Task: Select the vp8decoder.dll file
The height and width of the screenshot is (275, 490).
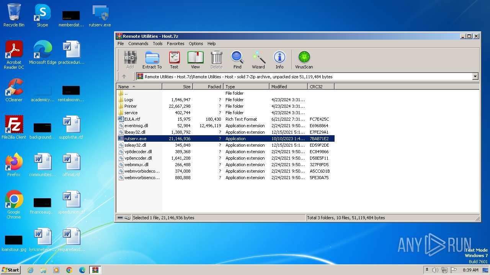Action: click(x=225, y=152)
